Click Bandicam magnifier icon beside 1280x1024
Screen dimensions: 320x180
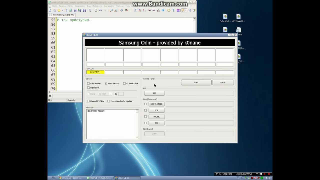(220, 174)
